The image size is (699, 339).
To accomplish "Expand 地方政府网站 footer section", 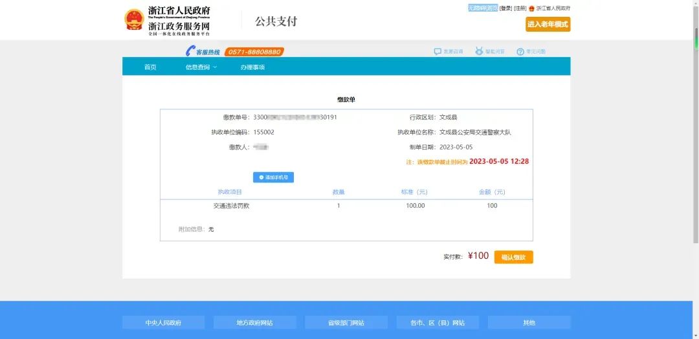I will [x=254, y=323].
